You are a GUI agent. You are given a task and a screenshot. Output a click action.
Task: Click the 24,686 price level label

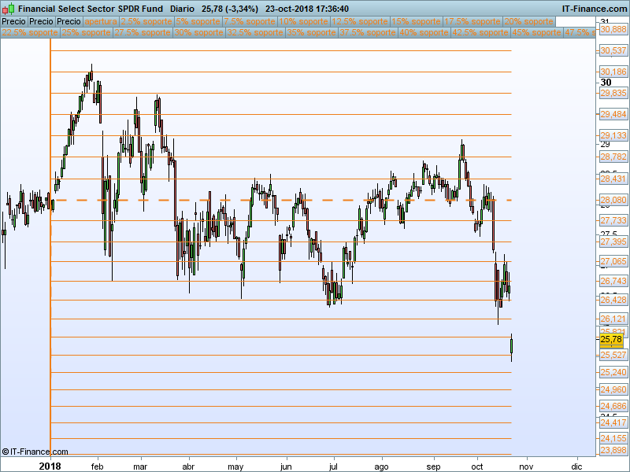point(613,406)
